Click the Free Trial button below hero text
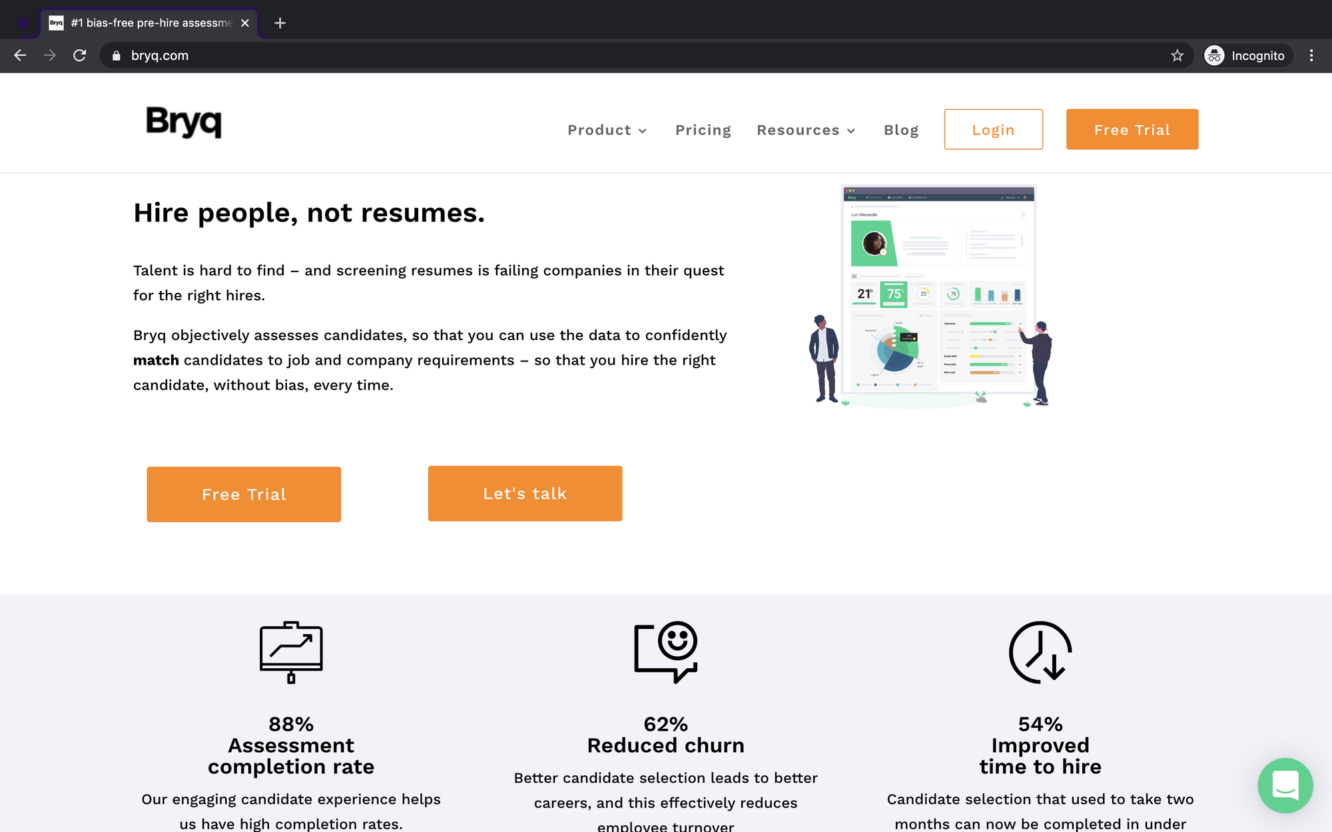Screen dimensions: 1332x832 (x=244, y=495)
